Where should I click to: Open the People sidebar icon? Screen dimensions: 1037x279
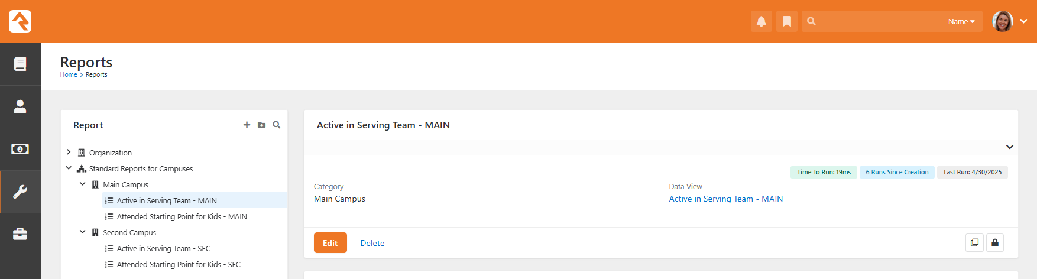pyautogui.click(x=20, y=106)
